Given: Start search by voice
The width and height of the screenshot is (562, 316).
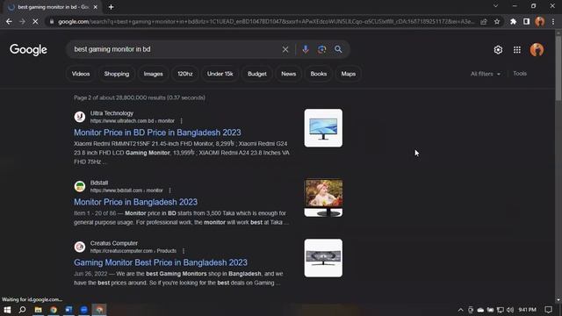Looking at the screenshot, I should [x=306, y=49].
